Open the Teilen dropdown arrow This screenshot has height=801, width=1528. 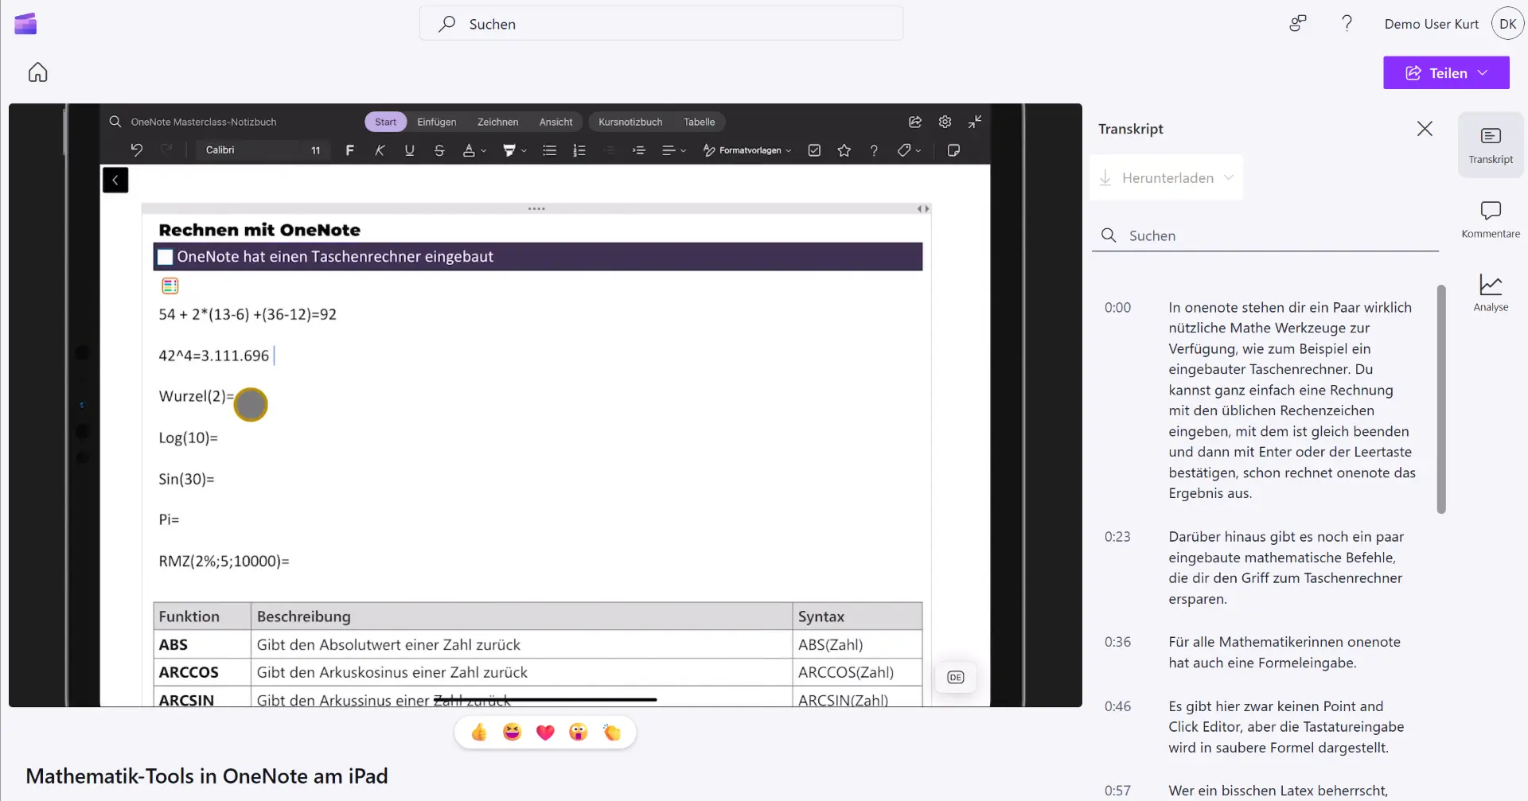pyautogui.click(x=1483, y=73)
